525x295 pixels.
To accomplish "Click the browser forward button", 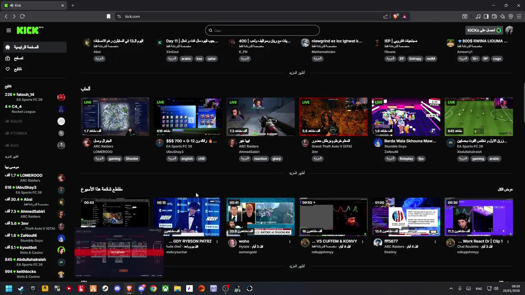I will [x=14, y=16].
